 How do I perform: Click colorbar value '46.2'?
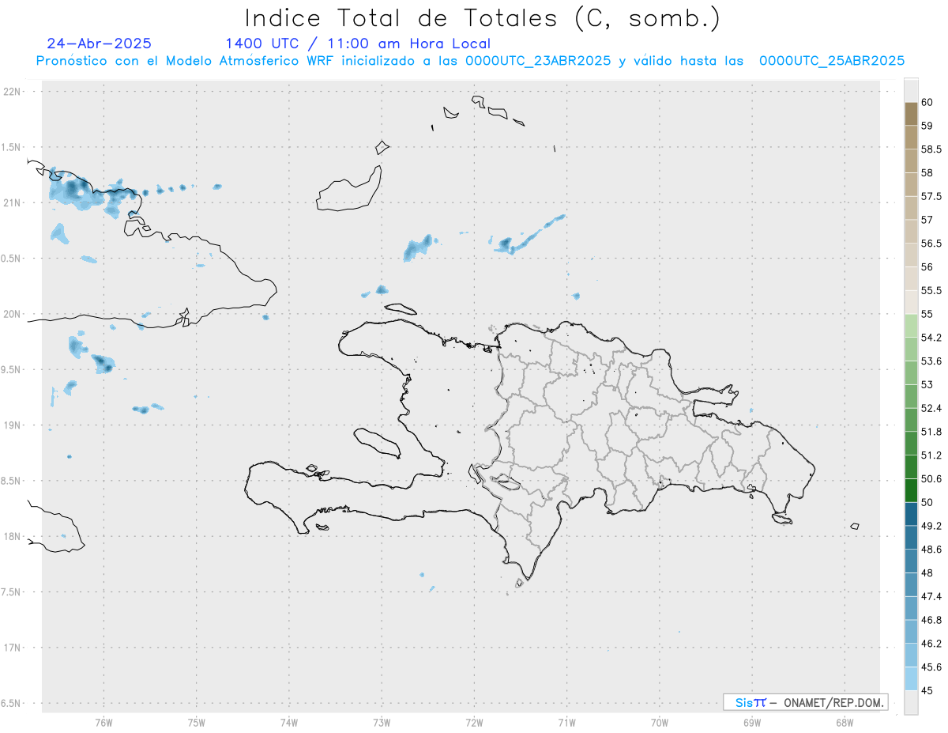[x=931, y=644]
